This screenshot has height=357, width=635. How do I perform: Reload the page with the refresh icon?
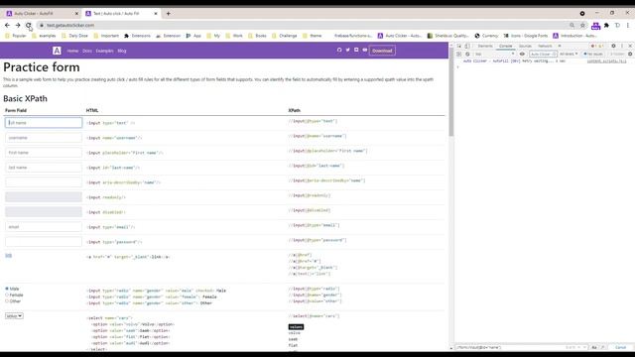pyautogui.click(x=29, y=25)
